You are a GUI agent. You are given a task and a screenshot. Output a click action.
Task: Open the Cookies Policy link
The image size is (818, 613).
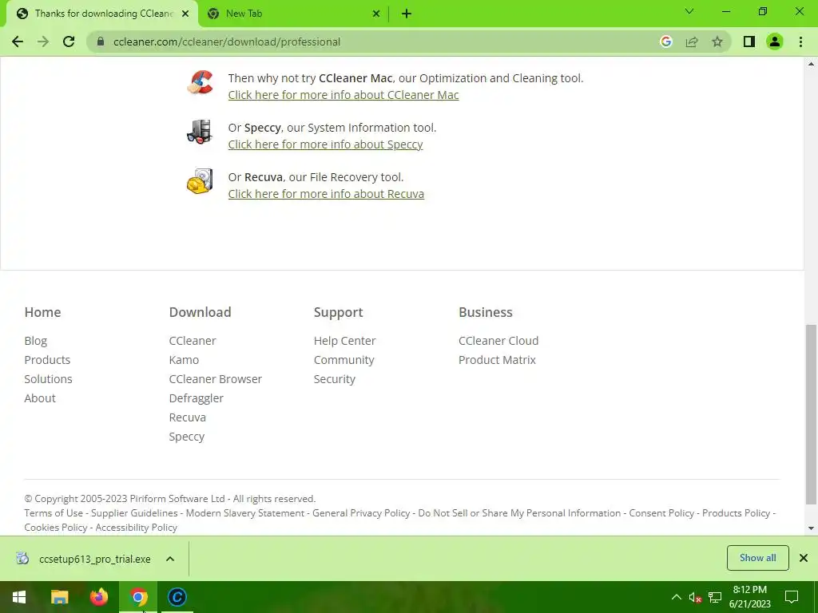(x=56, y=528)
